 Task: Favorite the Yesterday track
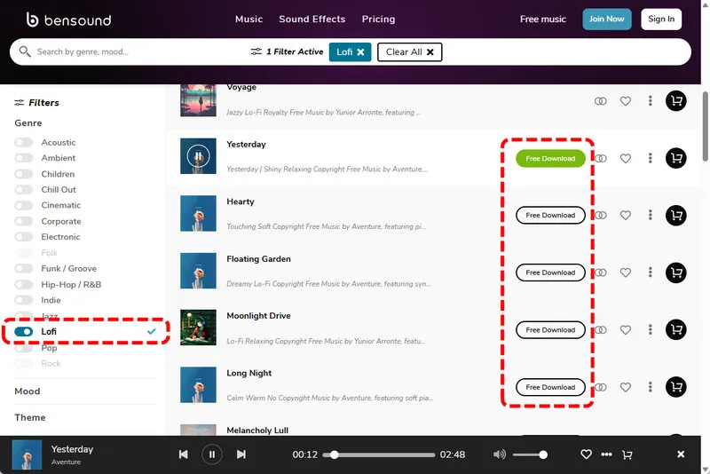coord(626,158)
